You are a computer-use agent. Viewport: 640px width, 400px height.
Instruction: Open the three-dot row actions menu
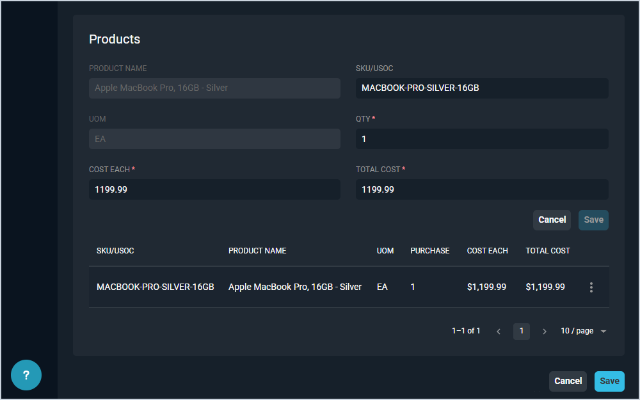pyautogui.click(x=591, y=287)
